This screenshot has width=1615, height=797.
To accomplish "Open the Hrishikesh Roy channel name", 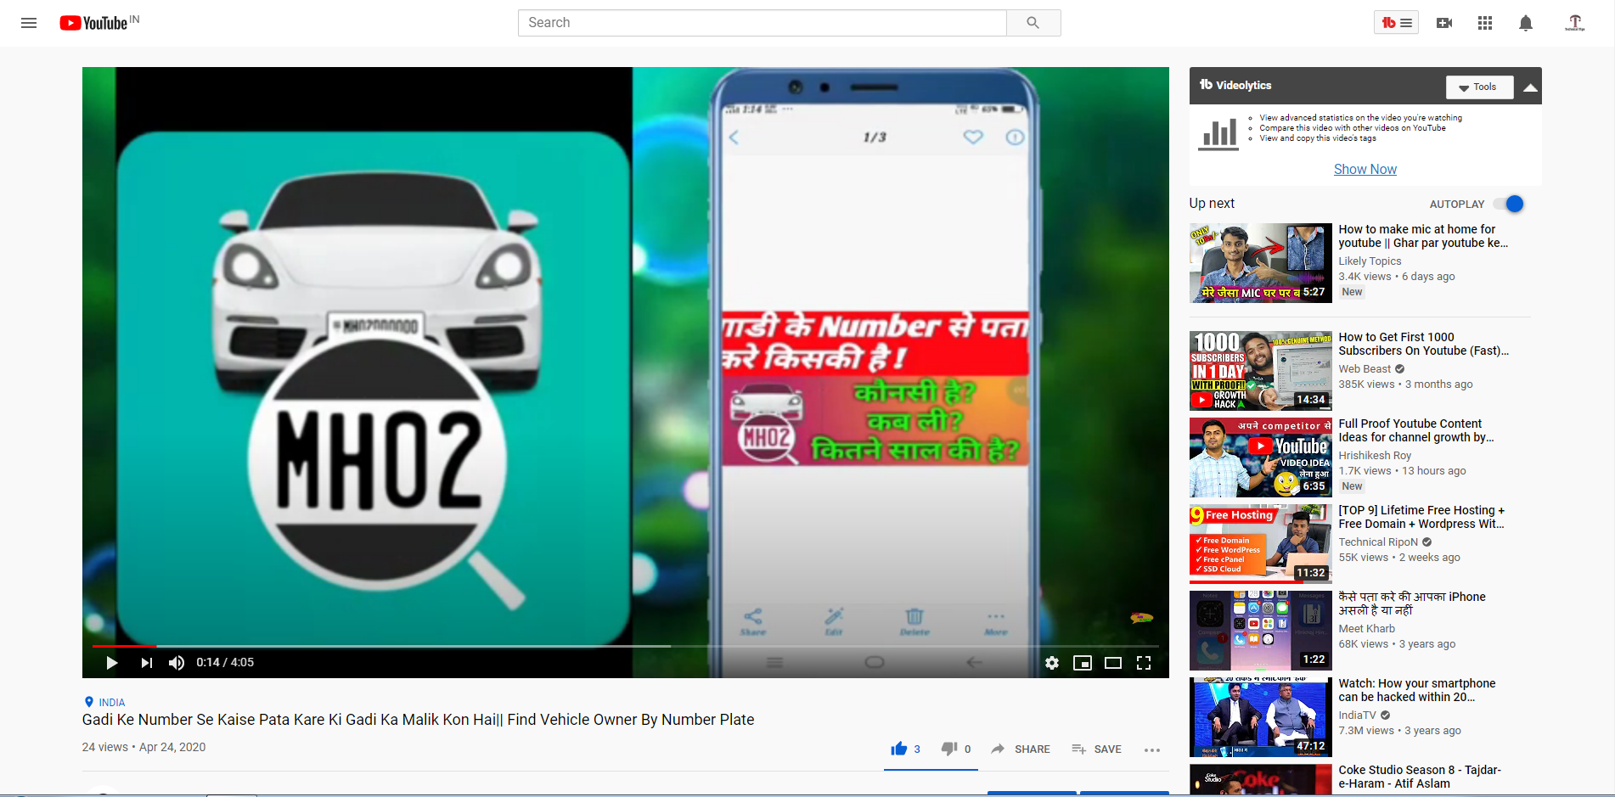I will tap(1375, 456).
